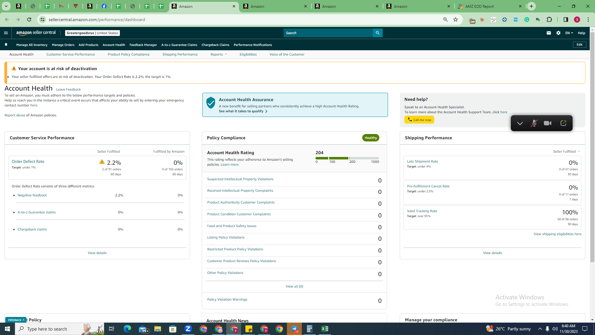Viewport: 595px width, 335px height.
Task: Open Zoom app from taskbar
Action: [x=188, y=329]
